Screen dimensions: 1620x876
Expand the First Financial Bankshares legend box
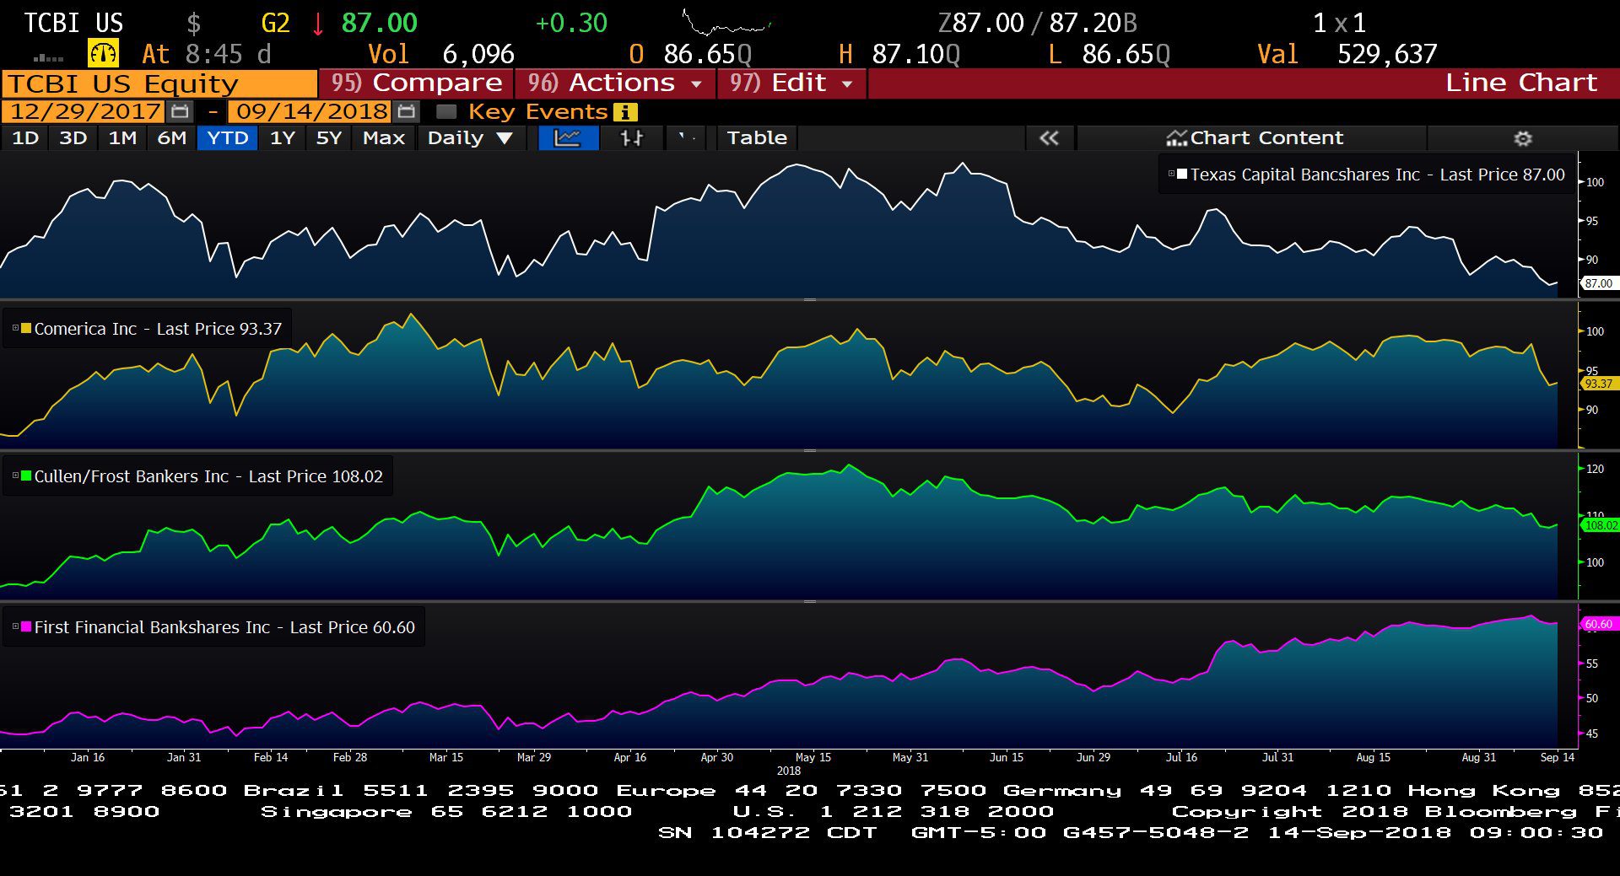pyautogui.click(x=15, y=626)
